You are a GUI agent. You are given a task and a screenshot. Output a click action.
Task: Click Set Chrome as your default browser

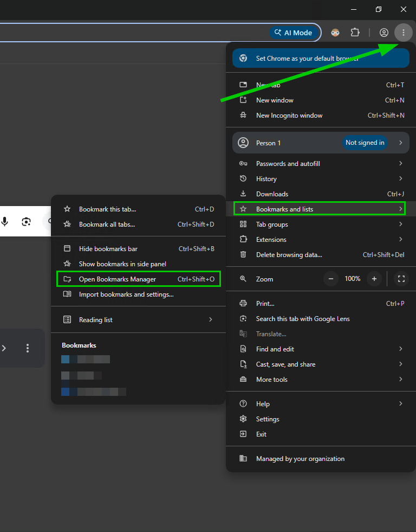[x=321, y=58]
